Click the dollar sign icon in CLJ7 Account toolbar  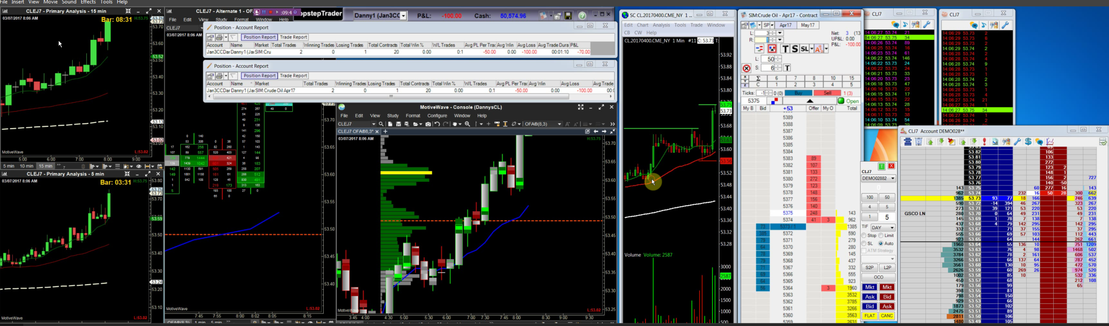pyautogui.click(x=1028, y=142)
